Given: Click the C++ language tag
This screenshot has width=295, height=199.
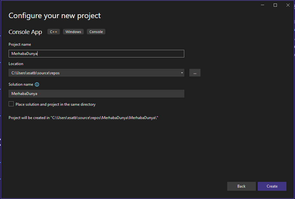Looking at the screenshot, I should [53, 32].
